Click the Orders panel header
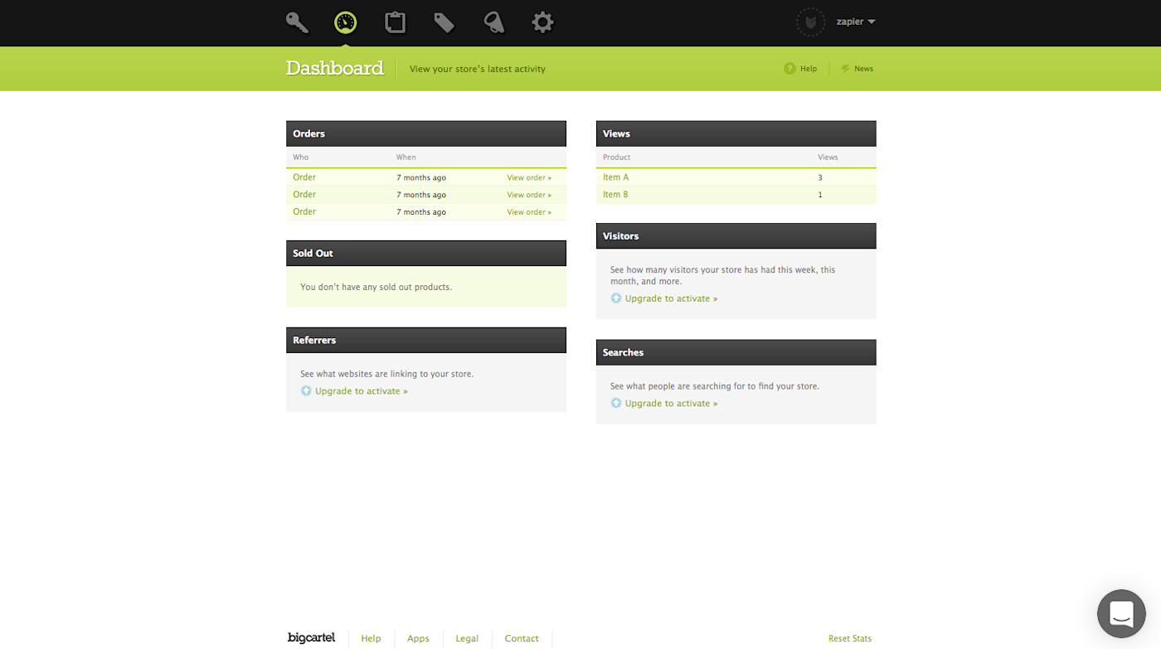The height and width of the screenshot is (649, 1161). (426, 133)
